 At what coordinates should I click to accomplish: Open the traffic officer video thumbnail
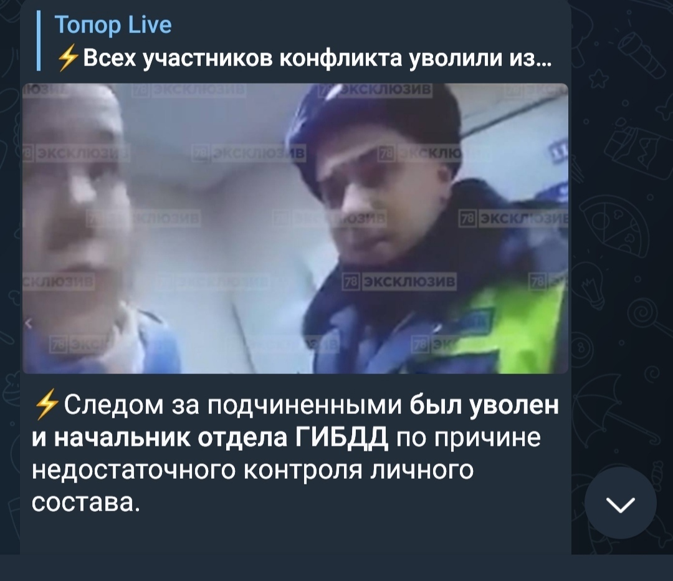[x=295, y=228]
